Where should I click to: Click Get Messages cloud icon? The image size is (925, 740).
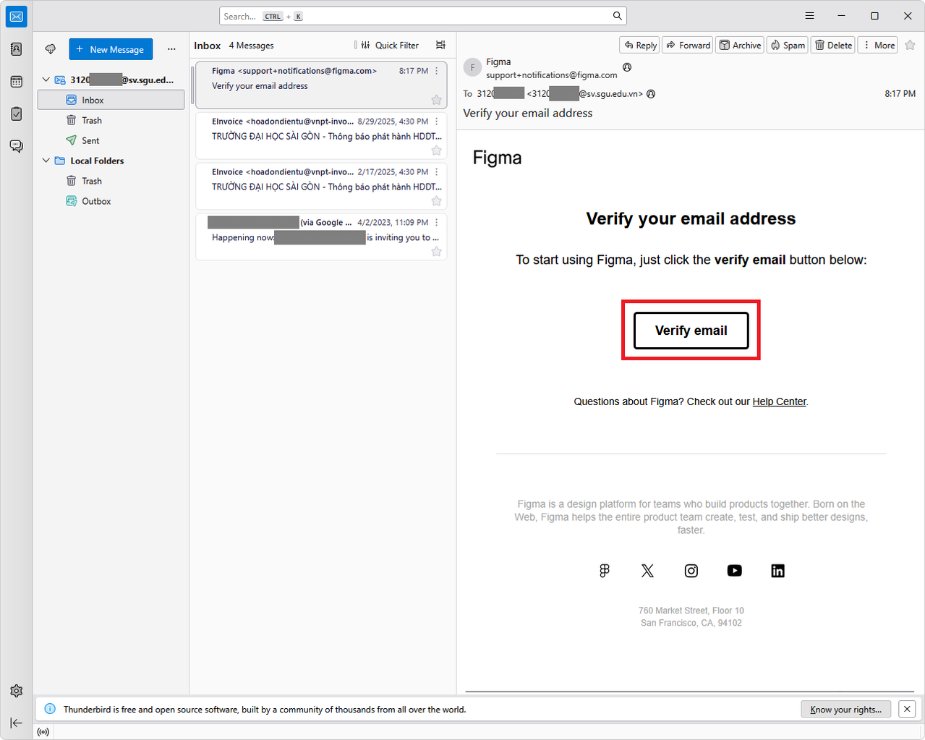coord(51,49)
